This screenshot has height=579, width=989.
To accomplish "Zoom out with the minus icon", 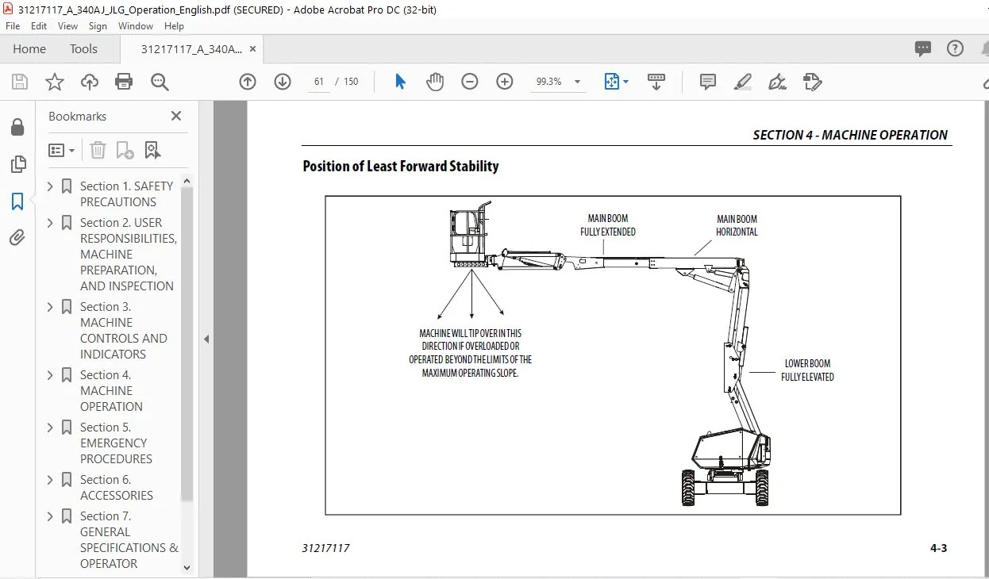I will coord(470,82).
